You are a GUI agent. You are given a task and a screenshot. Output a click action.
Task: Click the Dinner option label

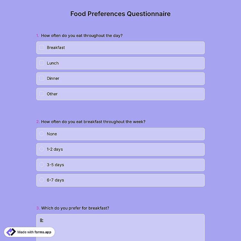pos(53,78)
